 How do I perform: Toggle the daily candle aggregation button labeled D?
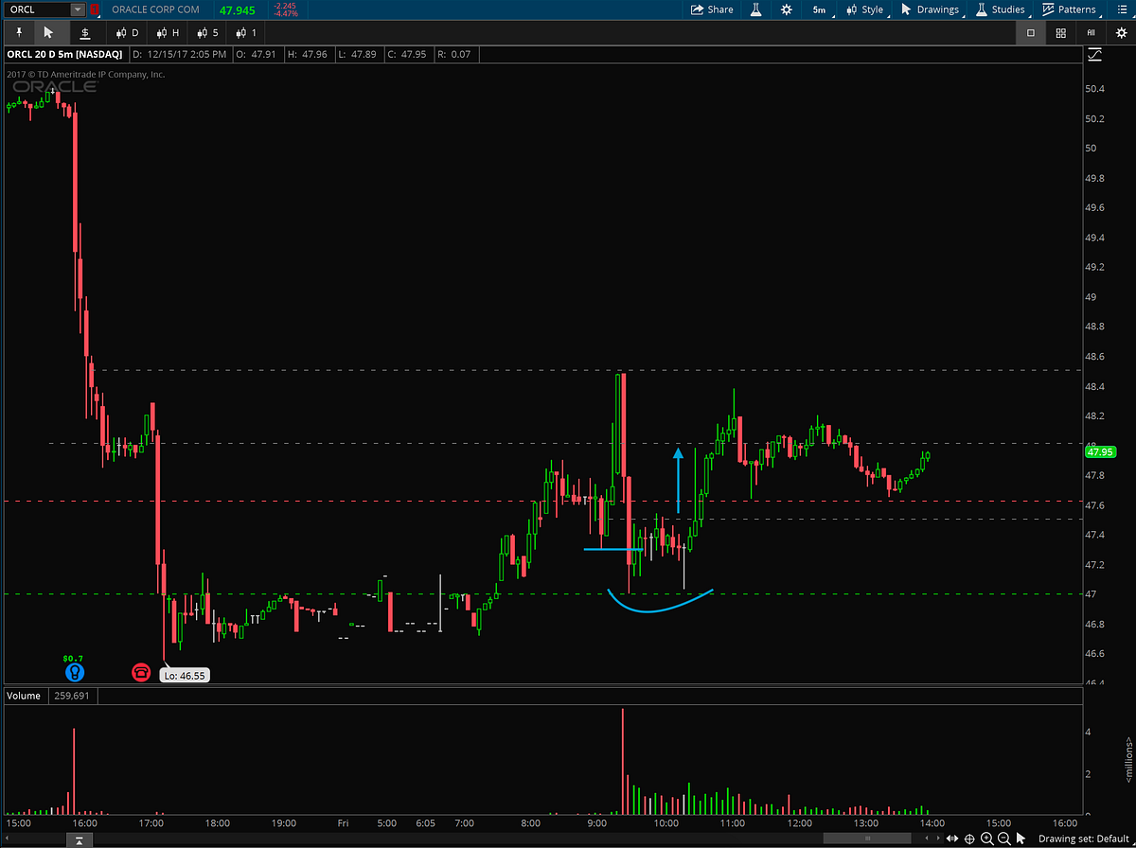tap(127, 31)
